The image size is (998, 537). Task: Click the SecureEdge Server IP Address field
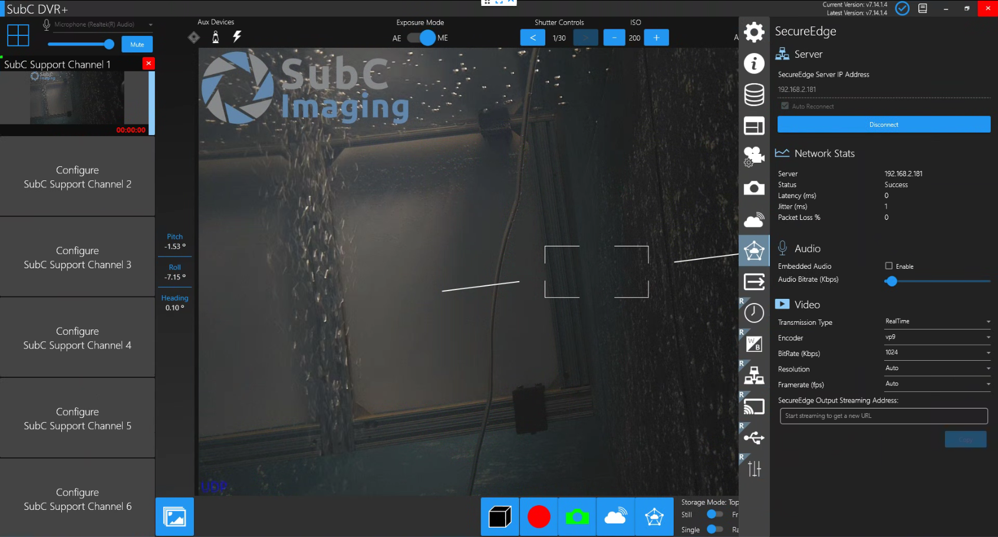click(884, 90)
